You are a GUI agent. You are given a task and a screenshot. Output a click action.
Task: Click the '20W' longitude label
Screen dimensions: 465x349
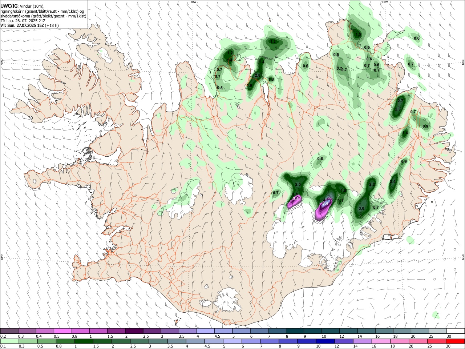pos(194,2)
